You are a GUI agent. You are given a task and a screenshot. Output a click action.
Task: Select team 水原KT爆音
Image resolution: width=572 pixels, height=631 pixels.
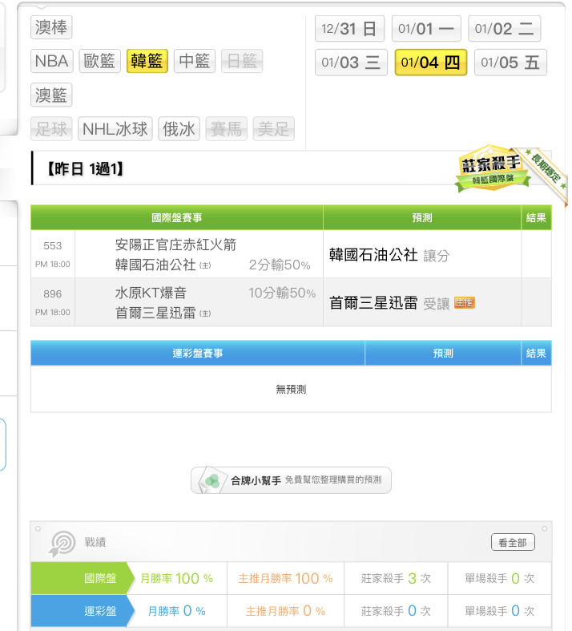point(151,293)
